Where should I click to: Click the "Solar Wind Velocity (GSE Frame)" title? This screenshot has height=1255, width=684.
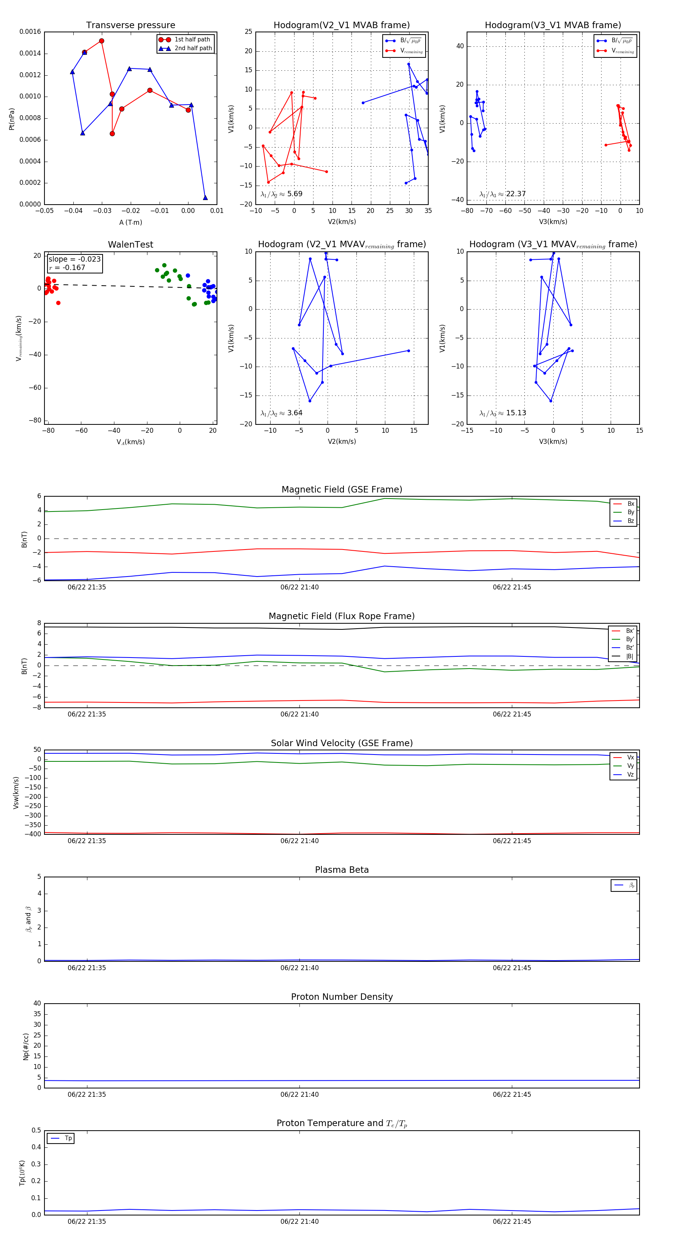click(x=342, y=743)
